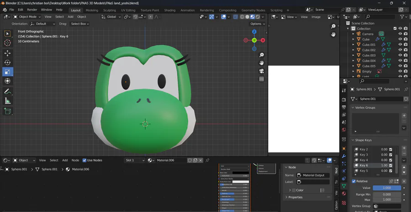Select the Add Cube tool
Screen dimensions: 411x212
point(7,111)
